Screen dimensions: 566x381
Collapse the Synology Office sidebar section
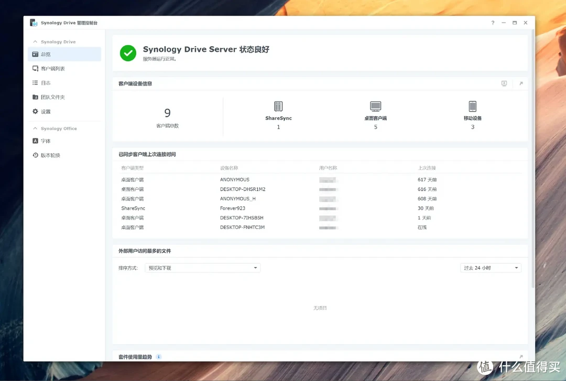coord(36,128)
